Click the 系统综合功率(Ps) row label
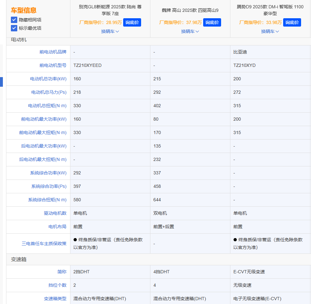Screen dimensions: 311x304 (x=49, y=187)
